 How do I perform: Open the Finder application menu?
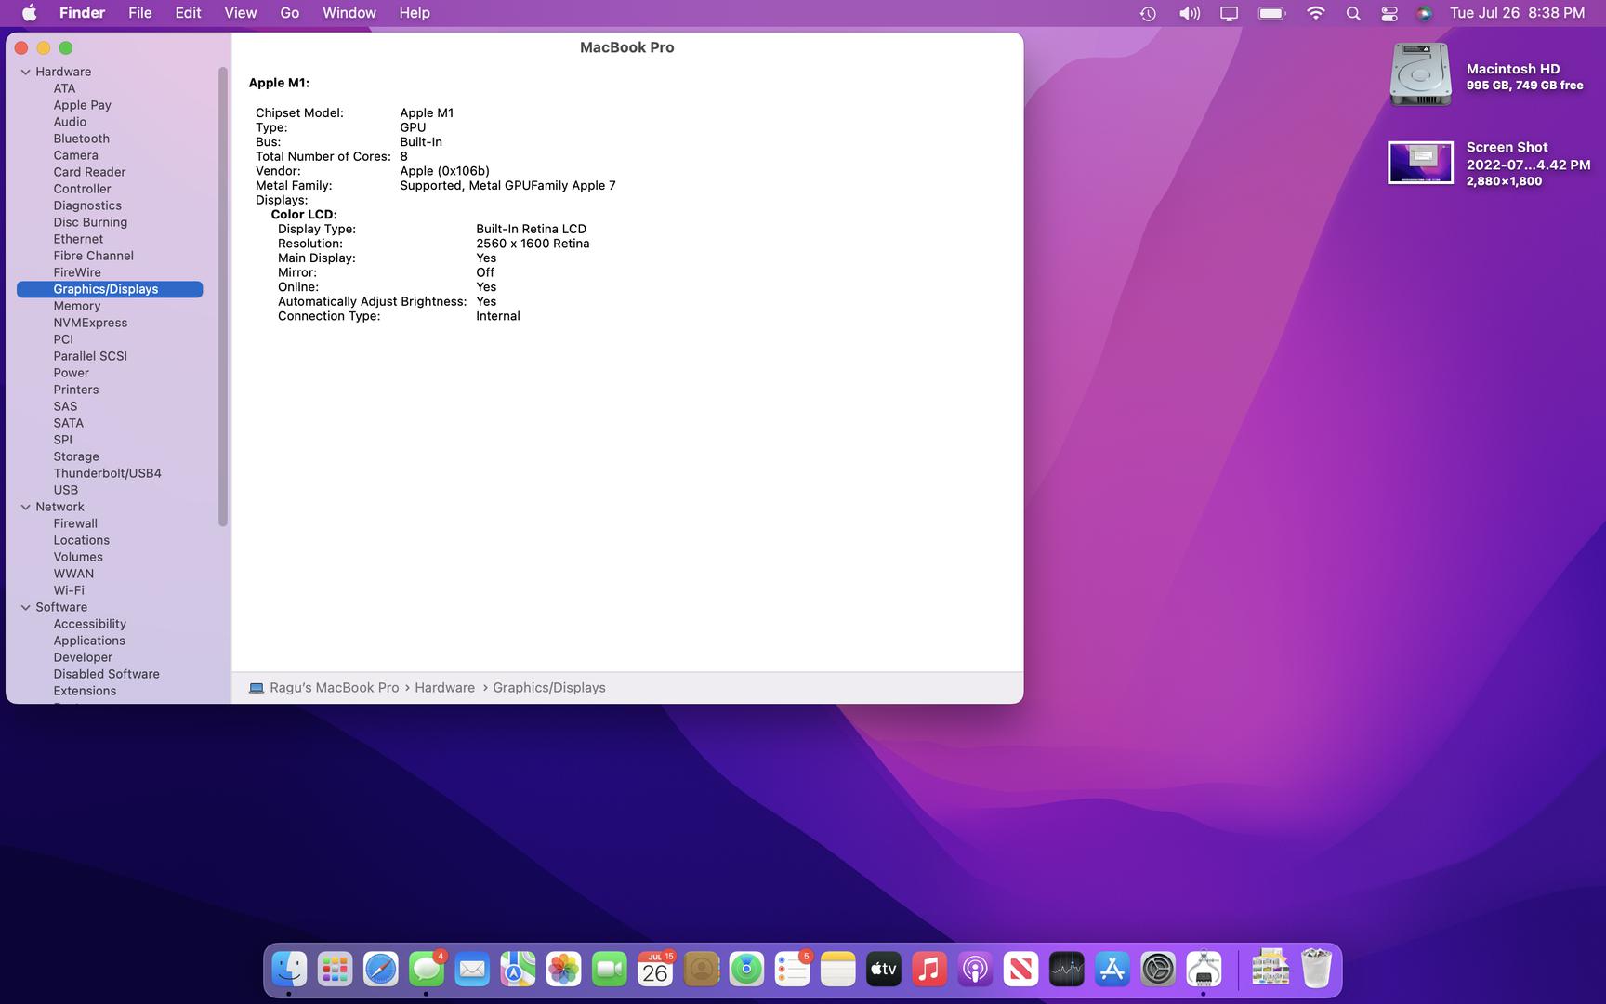click(x=82, y=13)
